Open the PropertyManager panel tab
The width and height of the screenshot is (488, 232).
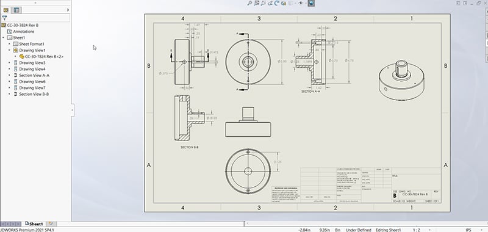click(16, 10)
